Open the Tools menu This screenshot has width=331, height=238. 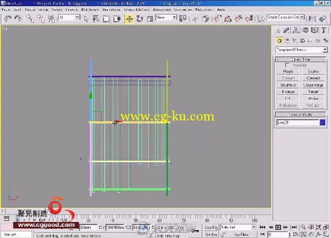30,10
